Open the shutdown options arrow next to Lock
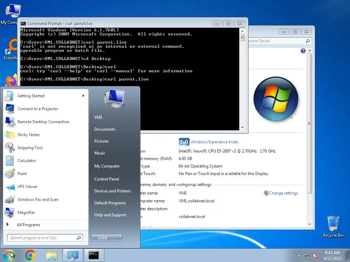 [118, 238]
